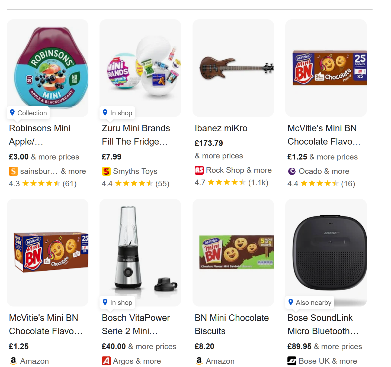Click the £40.00 & more prices for Bosch blender
Screen dimensions: 391x367
coord(139,346)
